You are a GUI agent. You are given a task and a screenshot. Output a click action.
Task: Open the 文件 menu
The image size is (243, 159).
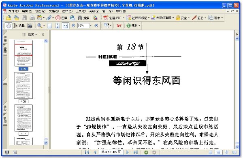click(x=13, y=11)
